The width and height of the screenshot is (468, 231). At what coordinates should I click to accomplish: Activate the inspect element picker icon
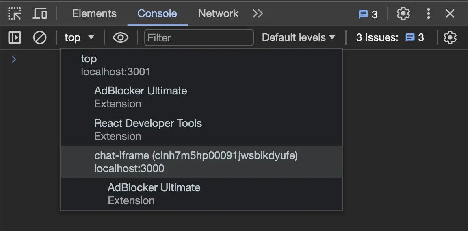point(15,13)
